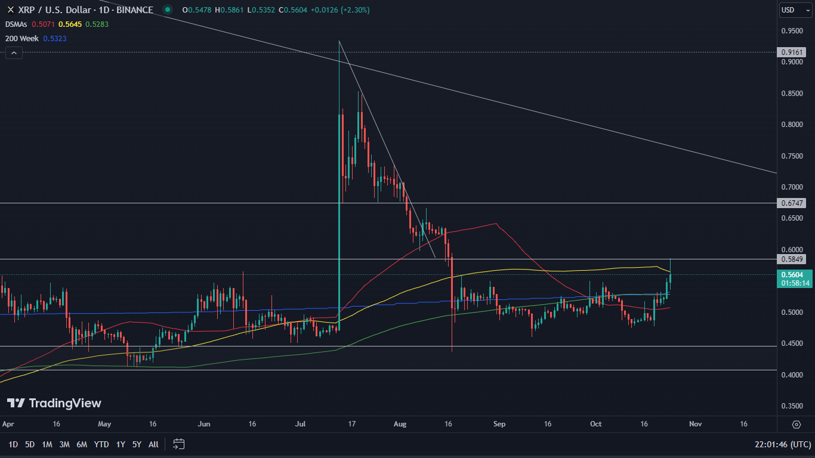The width and height of the screenshot is (815, 458).
Task: Click the Jul label on time axis
Action: (300, 424)
